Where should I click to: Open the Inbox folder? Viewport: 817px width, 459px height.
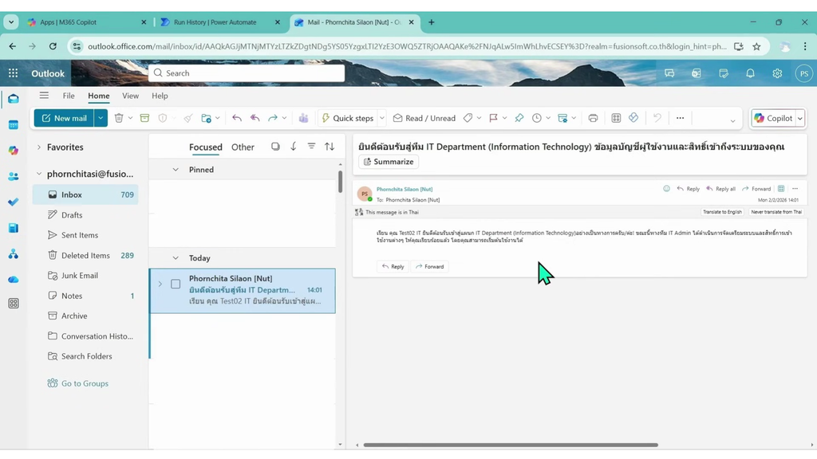(85, 194)
